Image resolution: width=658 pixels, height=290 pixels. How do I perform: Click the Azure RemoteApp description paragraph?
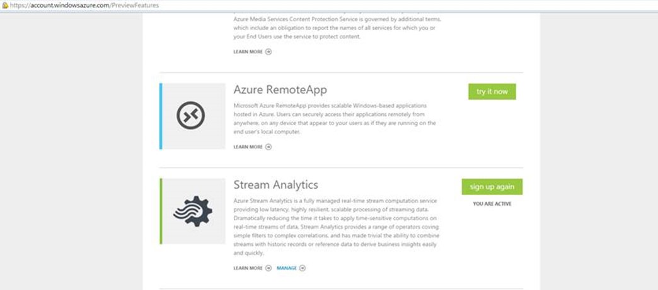pyautogui.click(x=334, y=119)
